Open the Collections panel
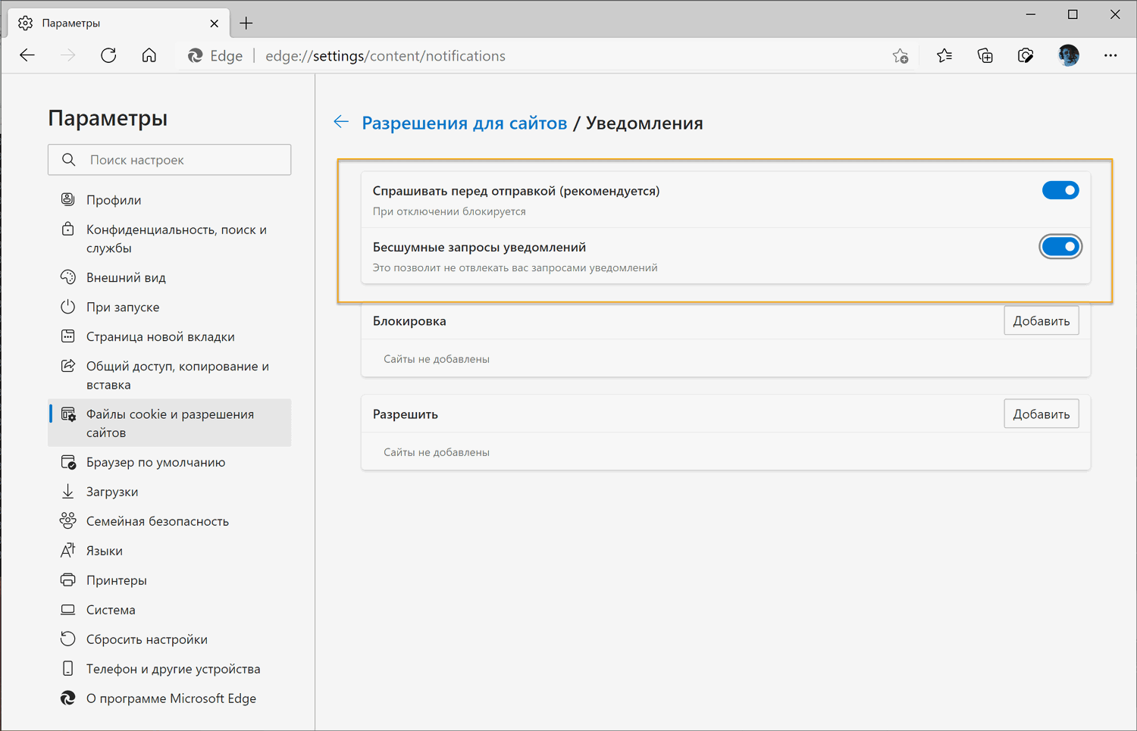The width and height of the screenshot is (1137, 731). pos(985,55)
